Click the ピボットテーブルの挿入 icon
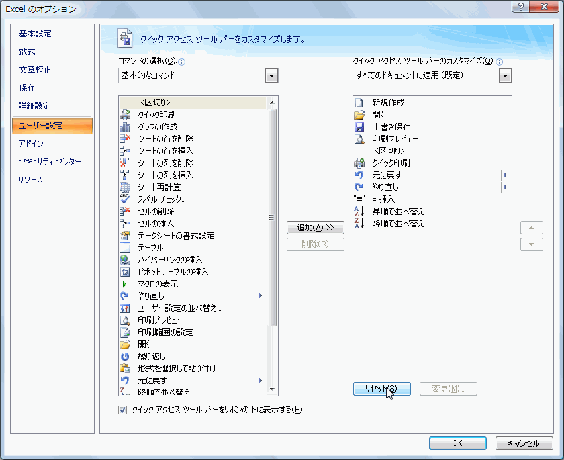Viewport: 564px width, 460px height. [125, 272]
